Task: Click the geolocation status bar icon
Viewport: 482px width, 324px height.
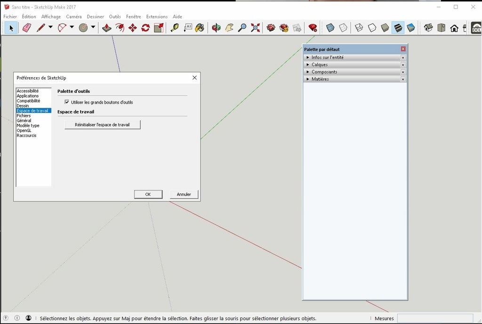Action: (6, 318)
